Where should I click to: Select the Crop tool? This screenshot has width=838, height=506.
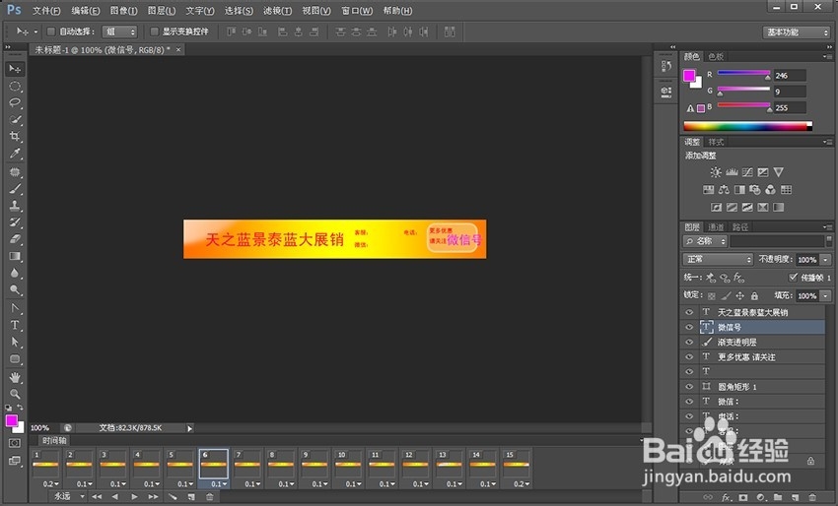pos(15,136)
